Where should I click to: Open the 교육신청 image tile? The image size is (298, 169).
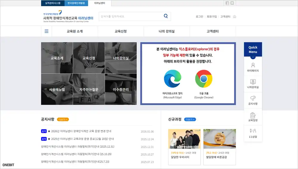[x=89, y=58]
